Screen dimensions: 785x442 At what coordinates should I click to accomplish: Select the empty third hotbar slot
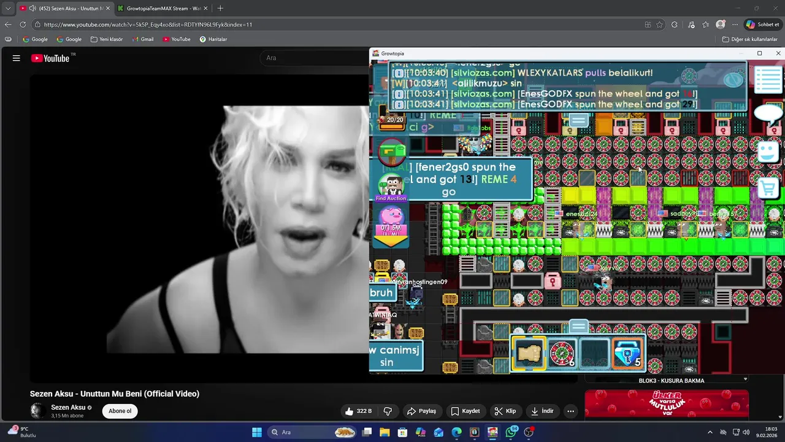click(595, 354)
